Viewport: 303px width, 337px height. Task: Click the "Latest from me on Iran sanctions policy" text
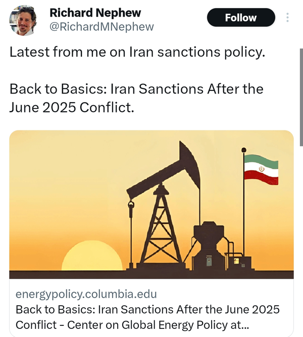(137, 52)
